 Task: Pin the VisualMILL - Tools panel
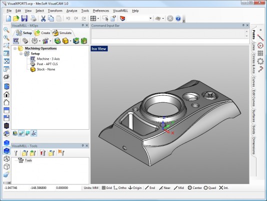(83, 146)
